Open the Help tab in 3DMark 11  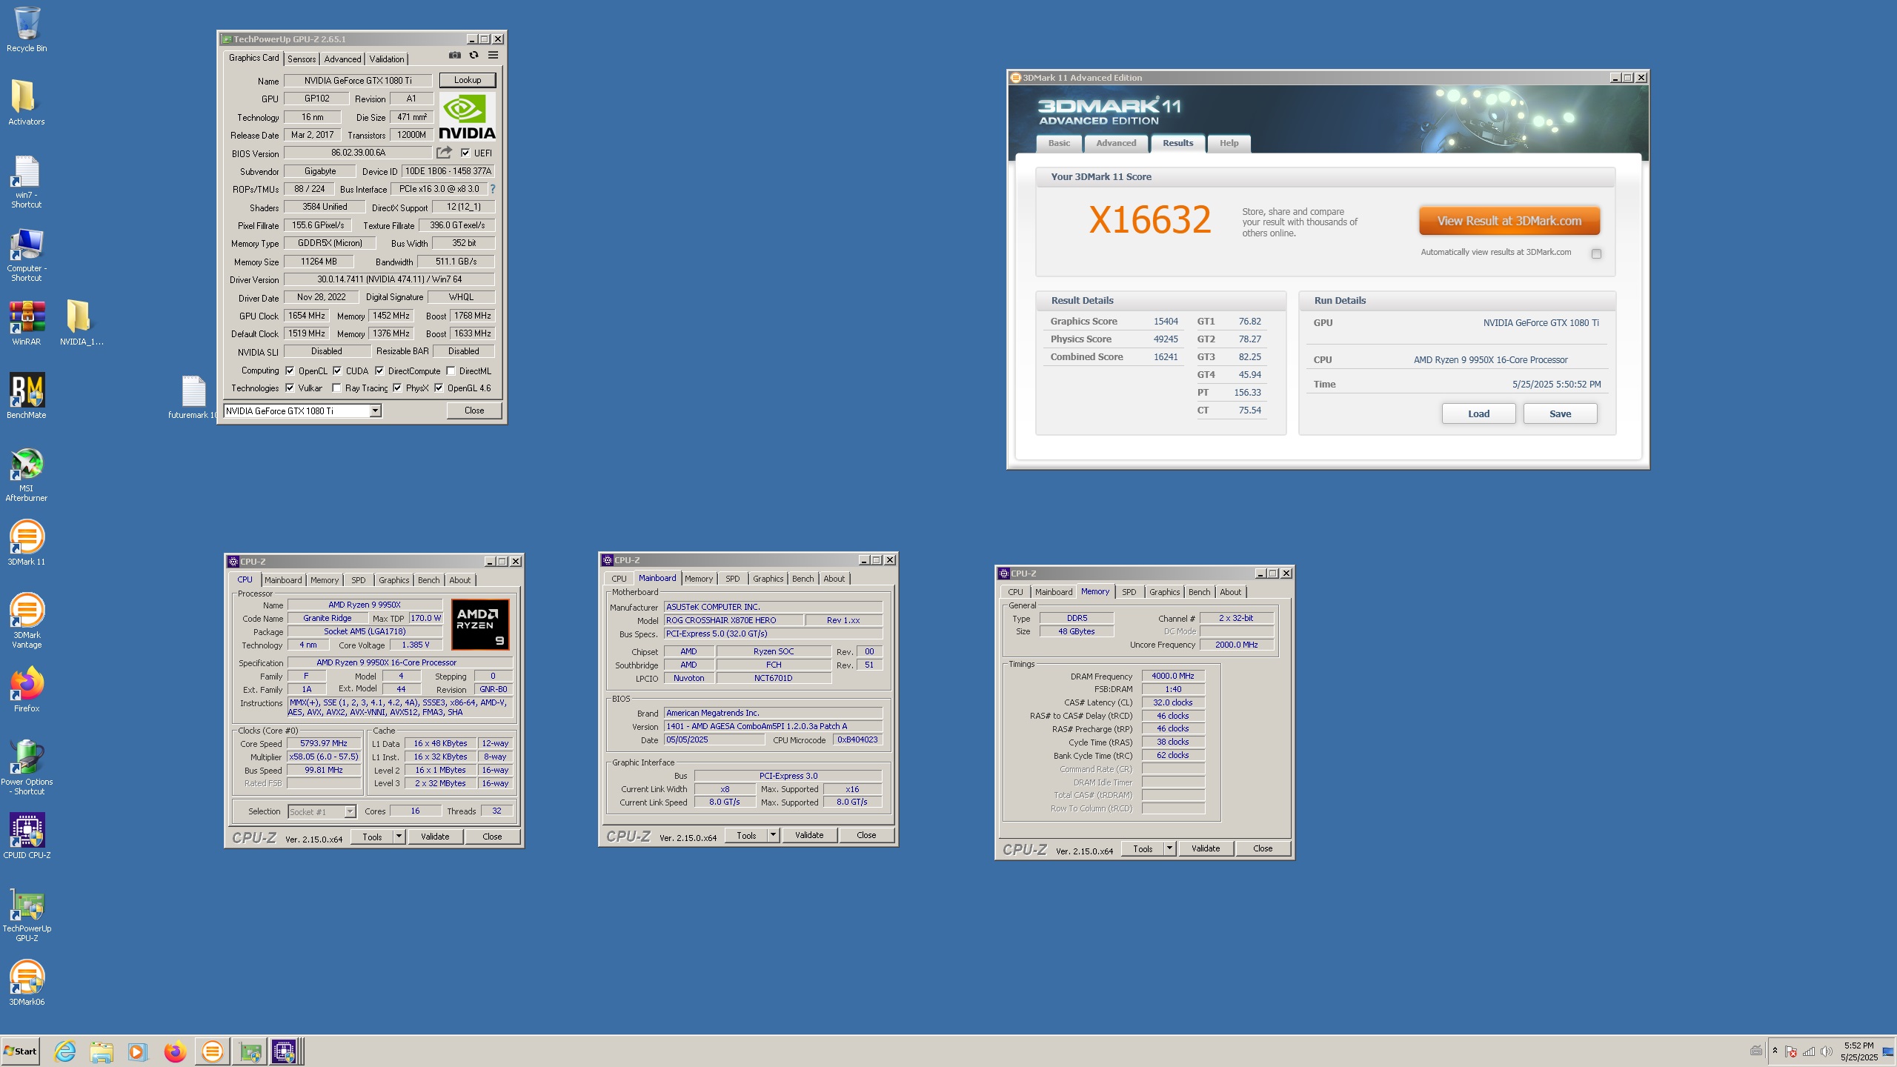[x=1229, y=143]
